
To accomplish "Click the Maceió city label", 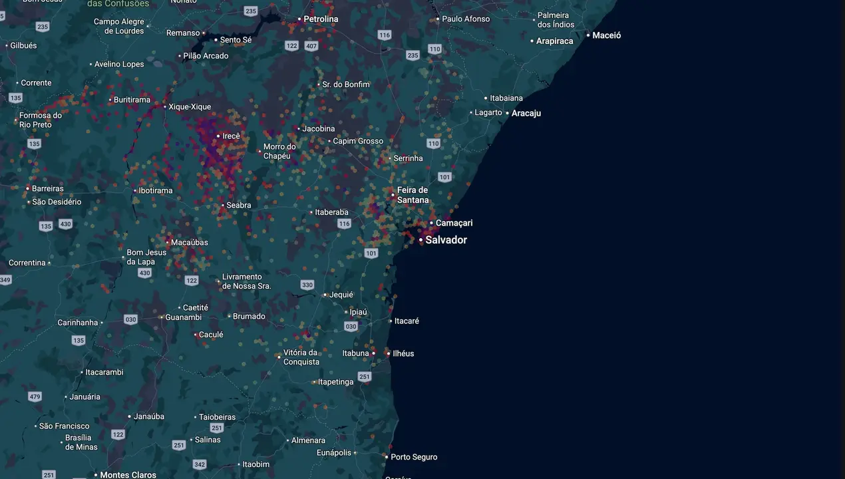I will [606, 35].
